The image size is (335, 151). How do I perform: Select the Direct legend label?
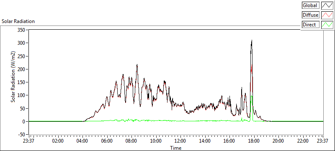311,25
